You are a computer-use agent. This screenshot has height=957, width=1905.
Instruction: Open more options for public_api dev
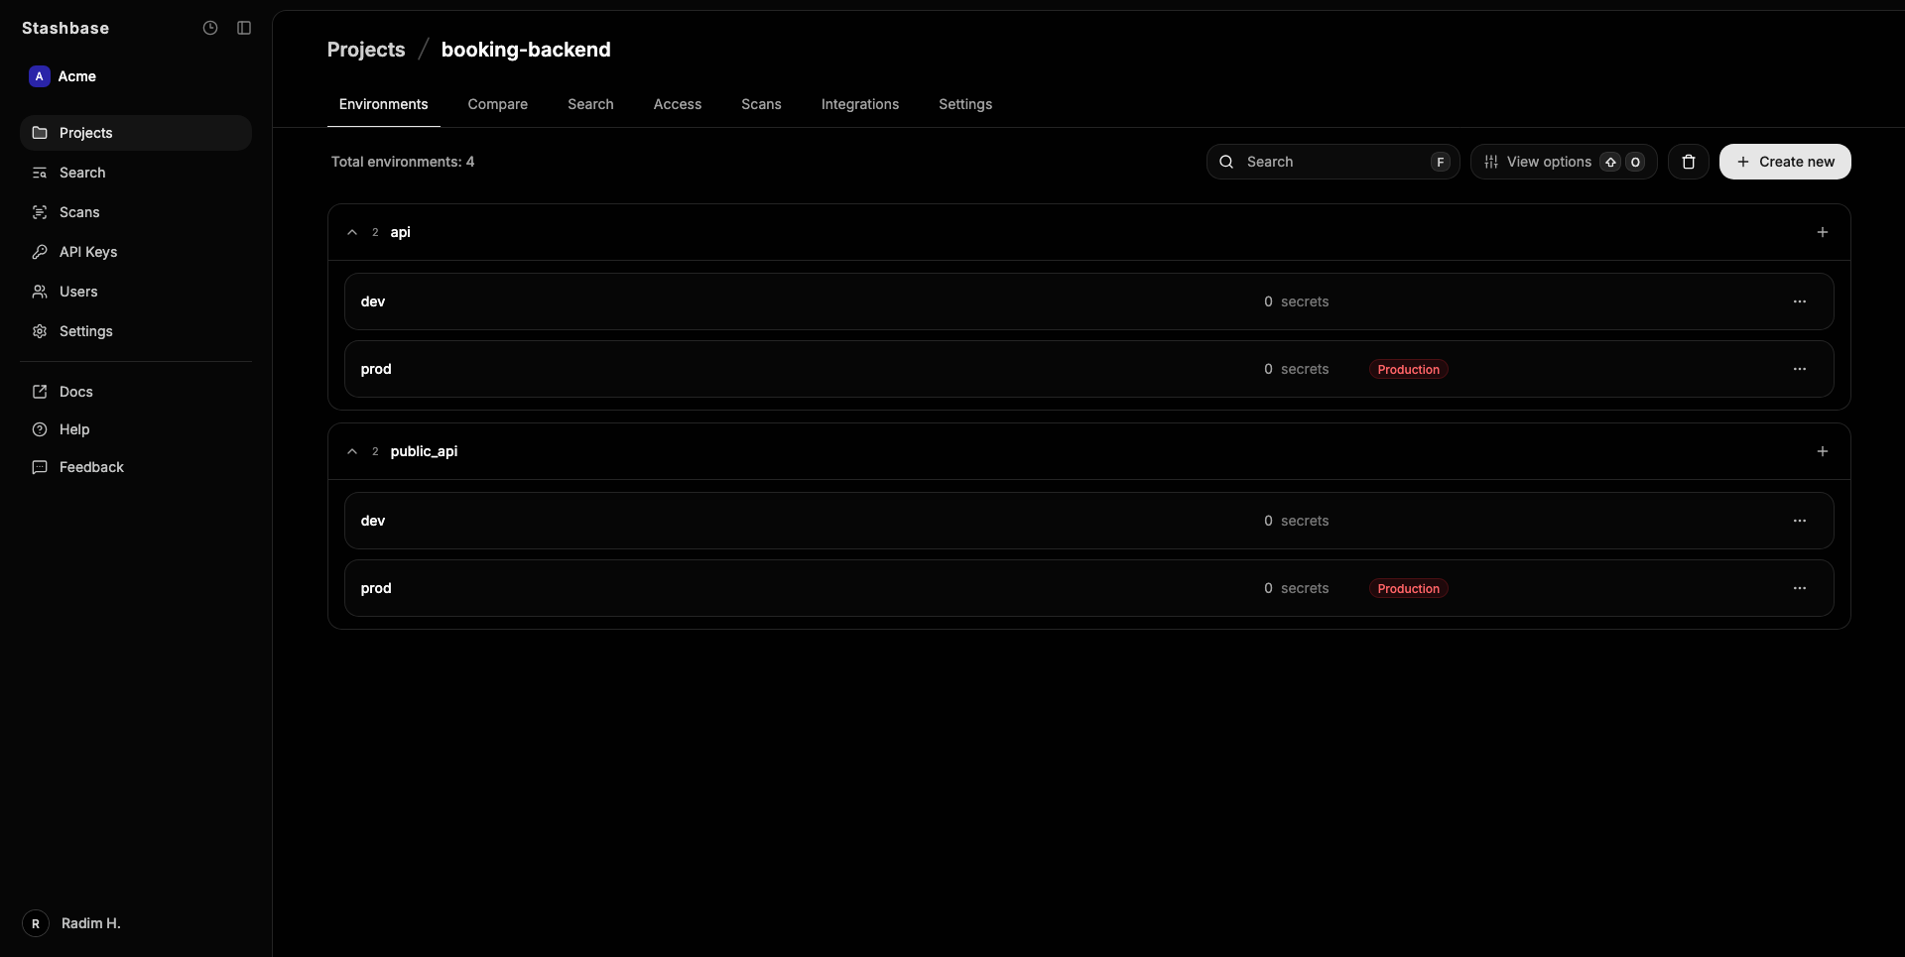(1800, 521)
